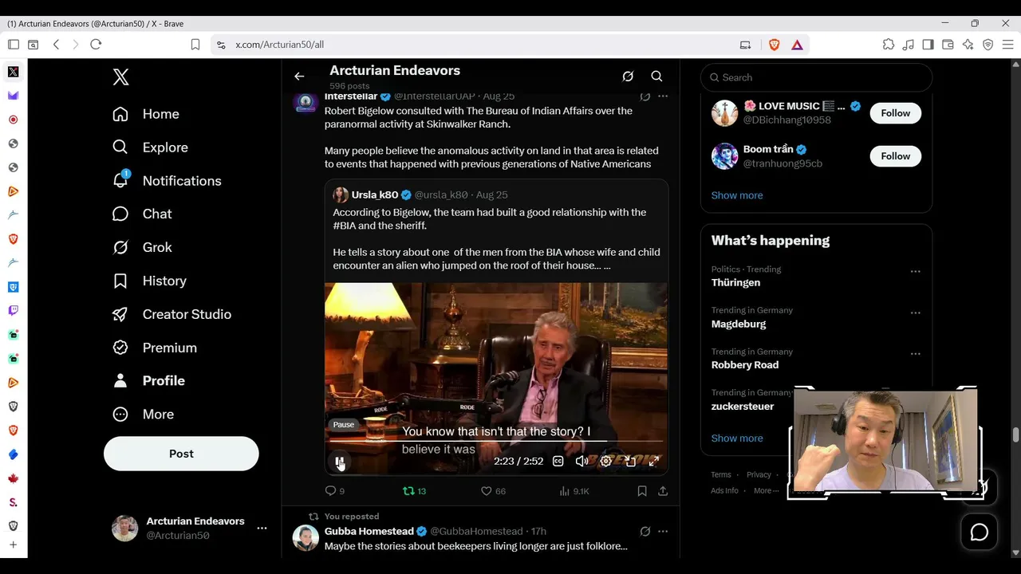
Task: Go back using the profile back arrow
Action: coord(299,77)
